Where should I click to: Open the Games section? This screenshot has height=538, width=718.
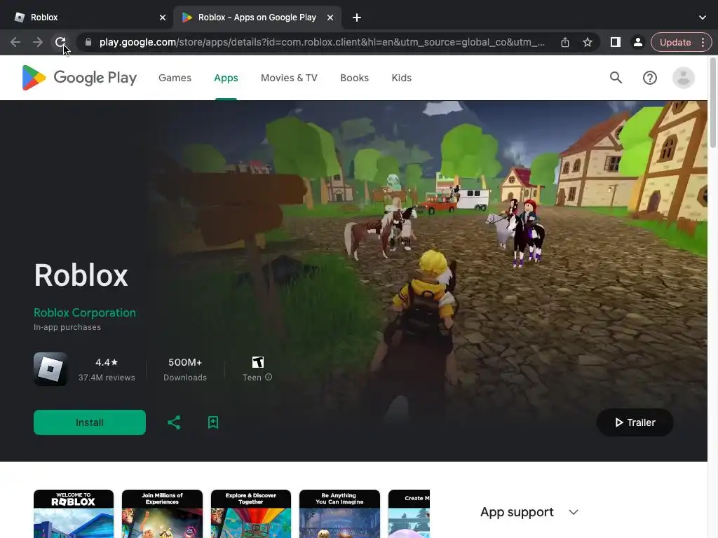(175, 78)
